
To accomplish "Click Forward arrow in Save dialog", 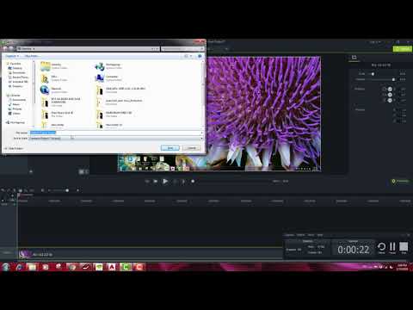I will (x=12, y=48).
